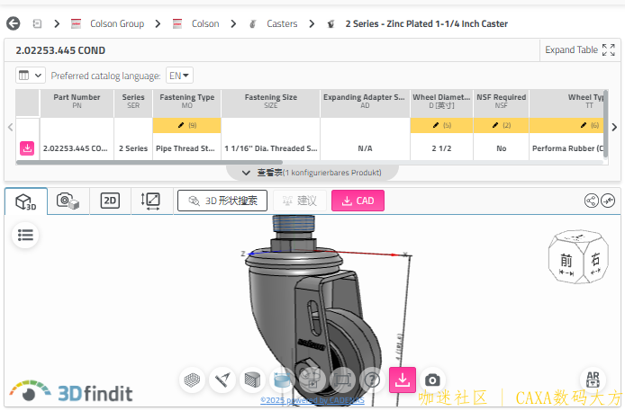625x411 pixels.
Task: Open the dimensions view tab
Action: [x=150, y=201]
